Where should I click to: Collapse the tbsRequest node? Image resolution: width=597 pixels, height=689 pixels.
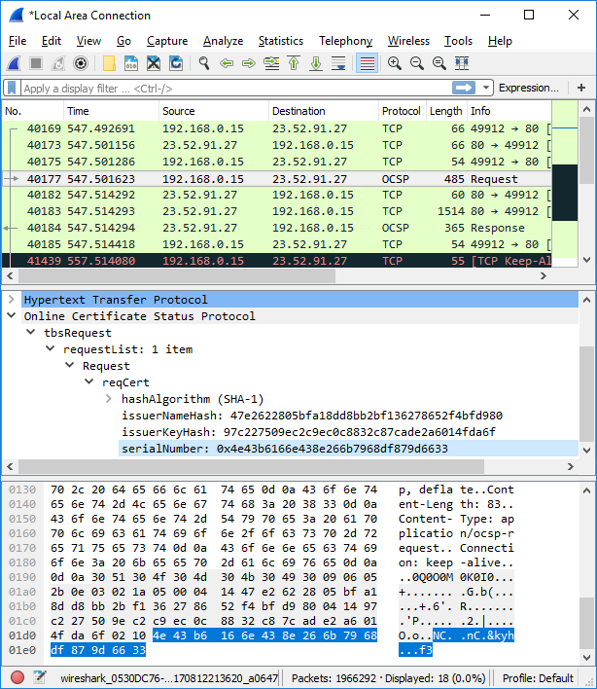pyautogui.click(x=31, y=332)
